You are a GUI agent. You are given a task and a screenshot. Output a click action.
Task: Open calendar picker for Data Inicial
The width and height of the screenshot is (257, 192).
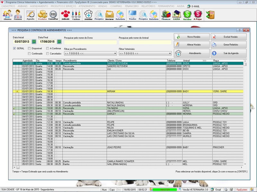click(x=34, y=42)
